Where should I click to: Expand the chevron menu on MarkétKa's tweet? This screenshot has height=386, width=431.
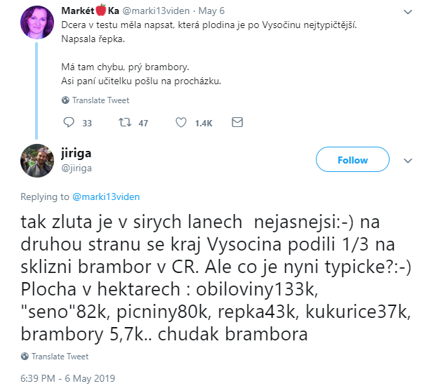coord(408,12)
